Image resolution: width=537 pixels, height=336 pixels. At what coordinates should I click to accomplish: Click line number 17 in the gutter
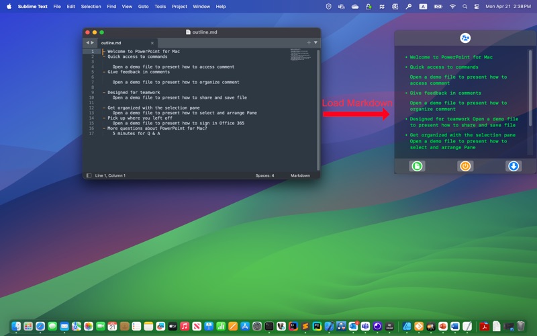(91, 133)
